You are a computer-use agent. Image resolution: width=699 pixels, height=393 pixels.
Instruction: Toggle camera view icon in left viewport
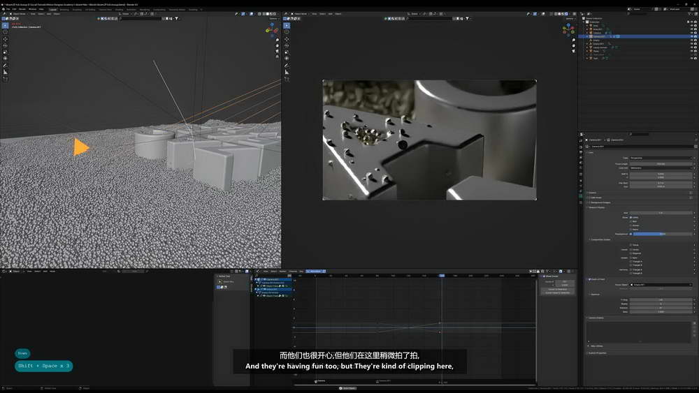click(x=278, y=51)
